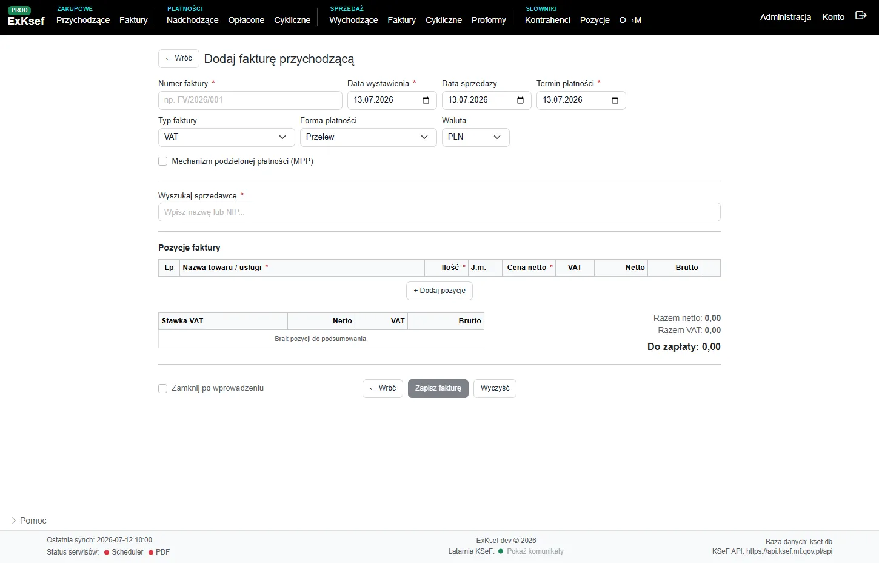Open Kontrahenci dictionary

(x=548, y=20)
